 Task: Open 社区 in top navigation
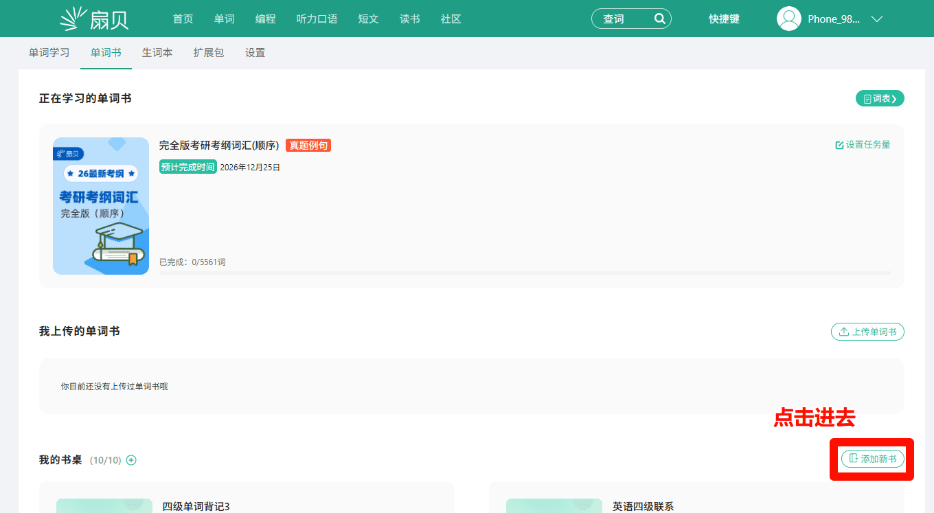click(x=451, y=19)
